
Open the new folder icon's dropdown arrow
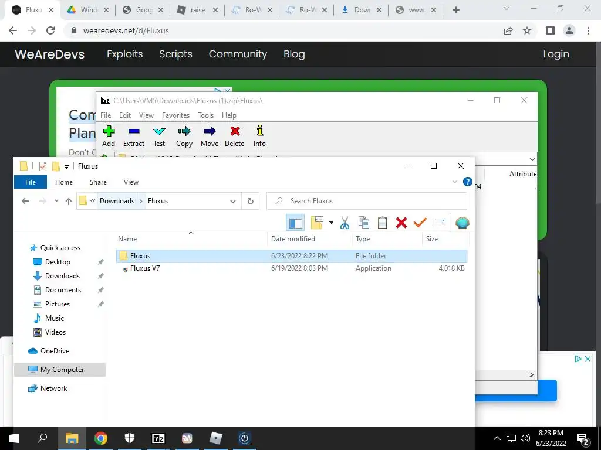[331, 223]
